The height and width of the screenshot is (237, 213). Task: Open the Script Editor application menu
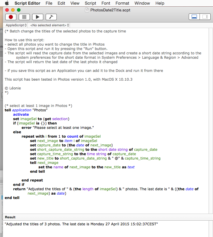point(28,3)
